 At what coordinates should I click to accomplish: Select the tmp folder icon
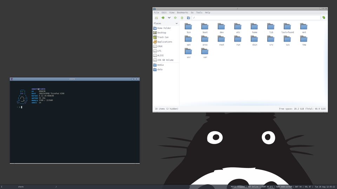coord(304,39)
